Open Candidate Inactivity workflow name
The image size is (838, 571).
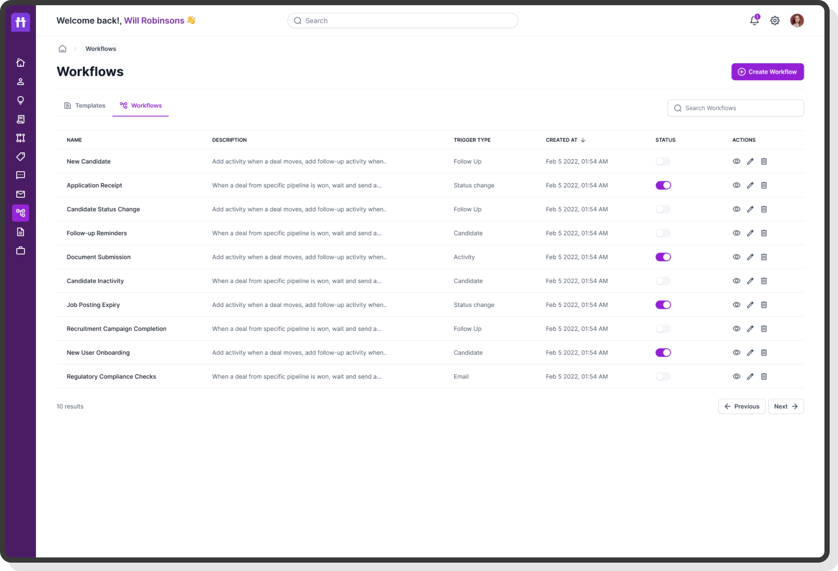click(x=95, y=281)
